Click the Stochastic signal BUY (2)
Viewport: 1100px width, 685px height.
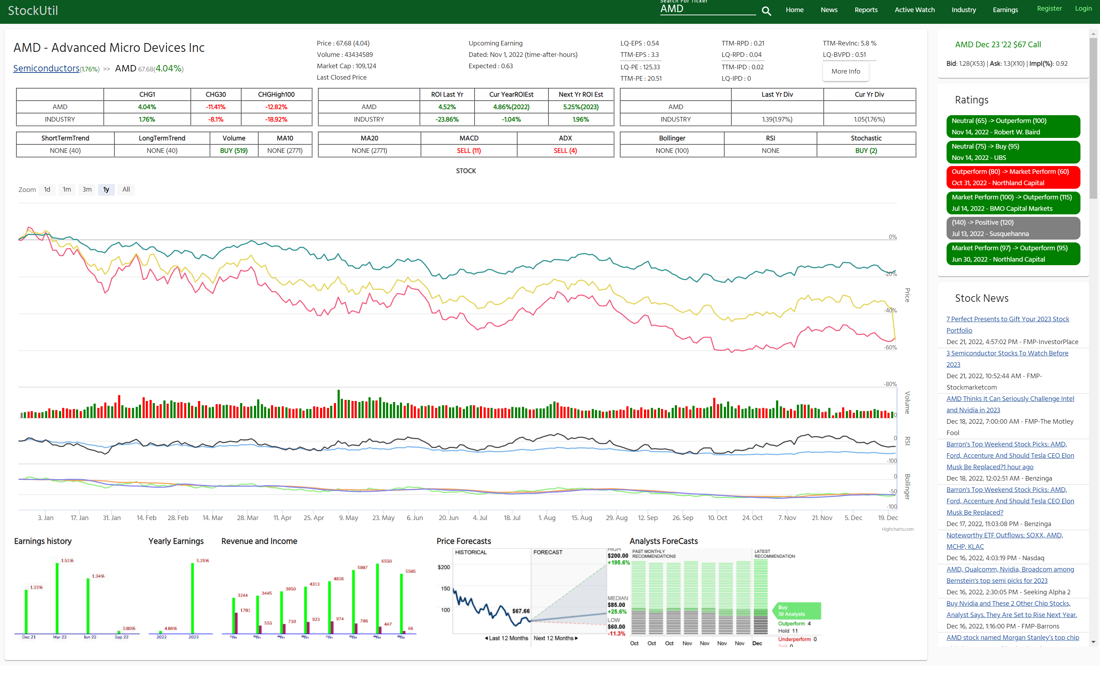pyautogui.click(x=866, y=151)
